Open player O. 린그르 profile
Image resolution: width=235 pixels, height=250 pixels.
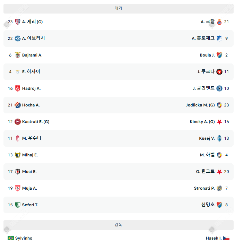click(205, 172)
